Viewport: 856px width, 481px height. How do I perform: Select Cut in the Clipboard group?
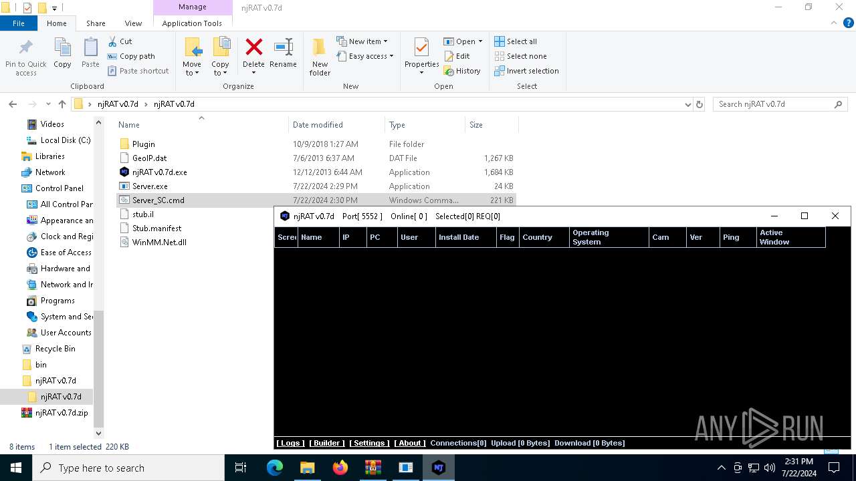coord(120,41)
